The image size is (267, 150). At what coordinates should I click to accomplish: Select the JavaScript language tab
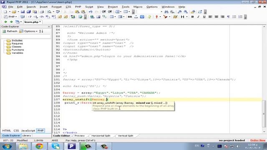[x=28, y=130]
